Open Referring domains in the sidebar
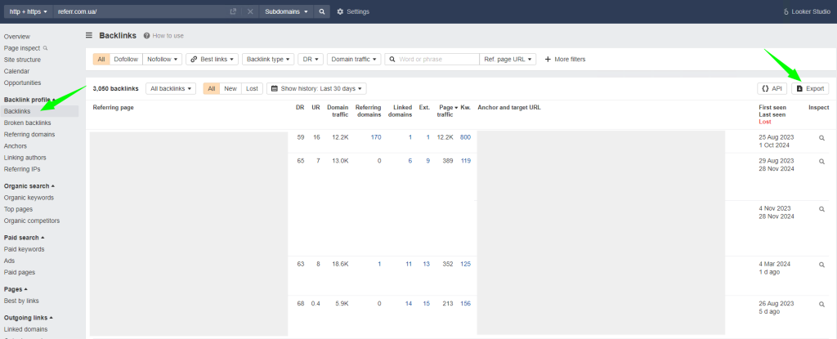This screenshot has height=339, width=837. point(29,134)
